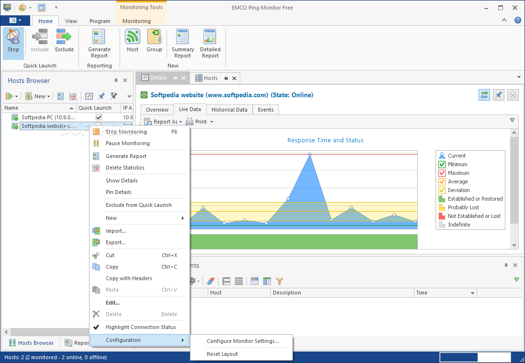525x363 pixels.
Task: Toggle Deviation series in chart legend
Action: (442, 190)
